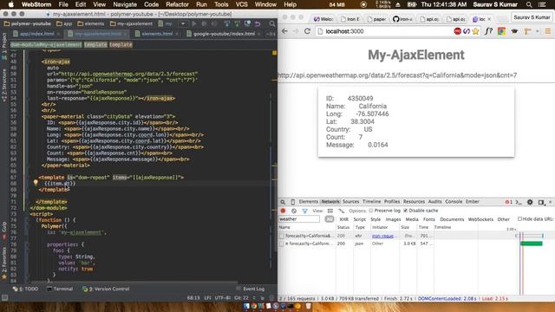The image size is (555, 312).
Task: Reload the localhost page in Chrome
Action: (307, 31)
